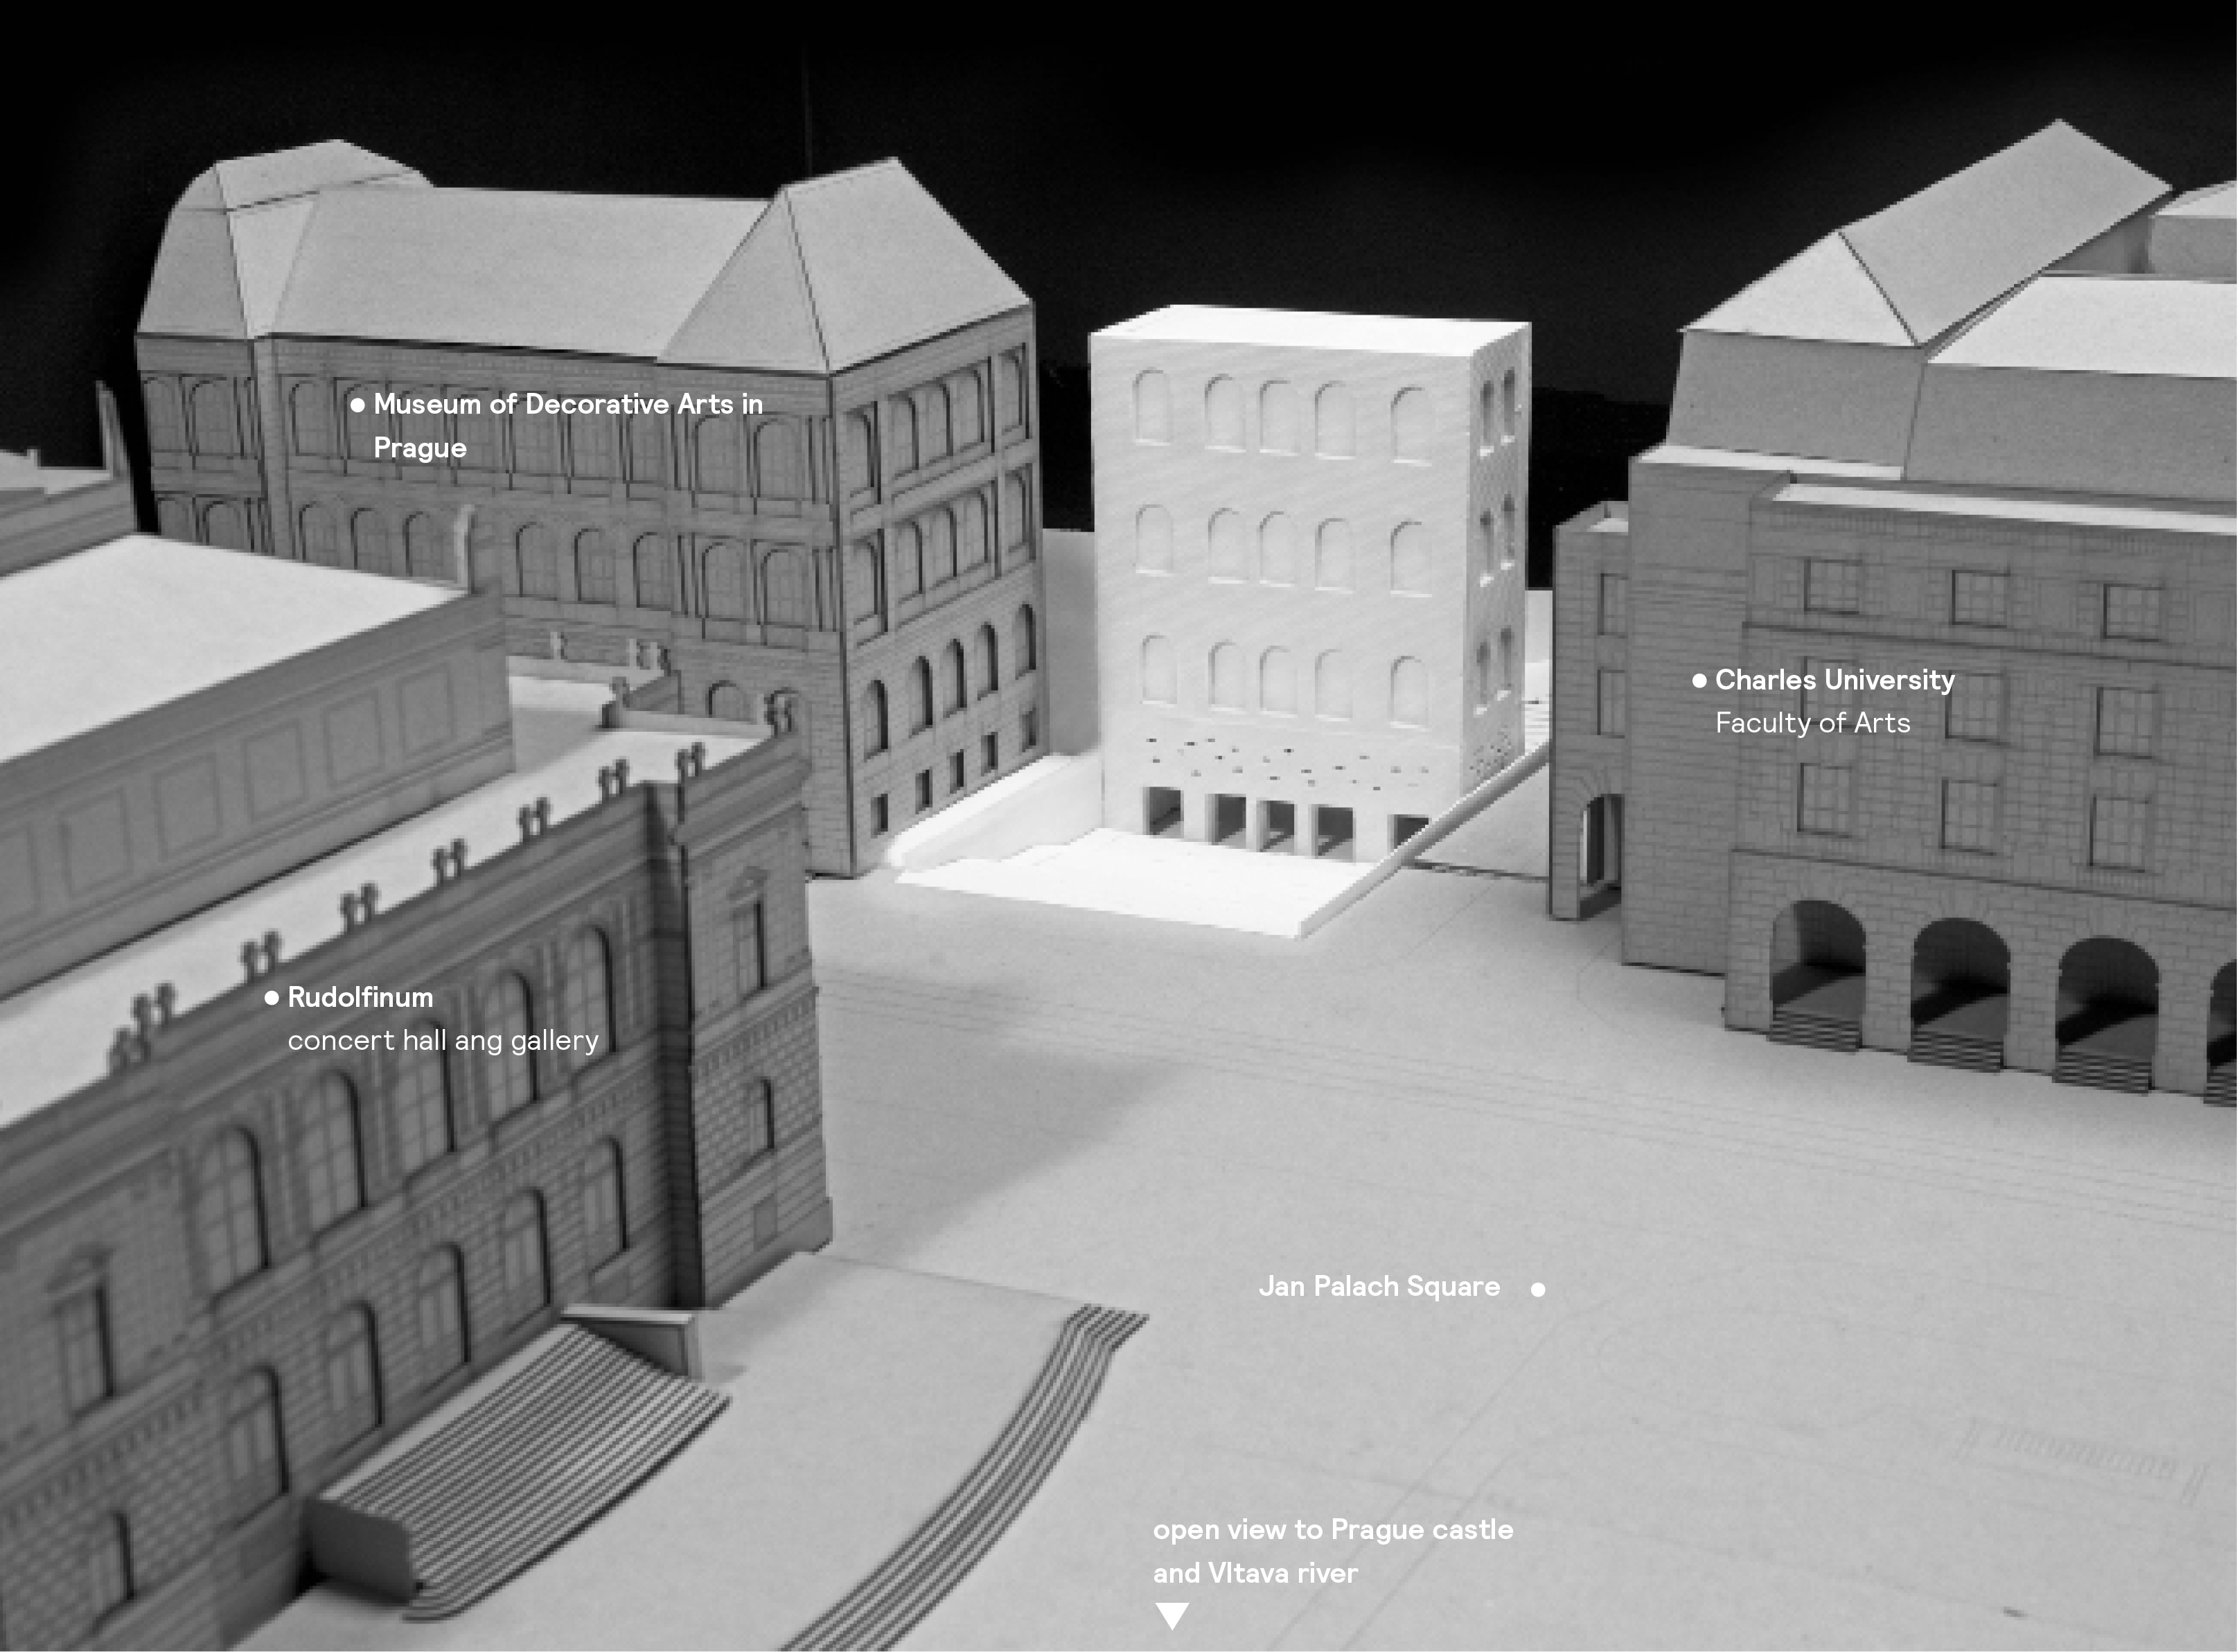This screenshot has height=1652, width=2237.
Task: Click the 'and Vltava river' text line
Action: click(x=1255, y=1574)
